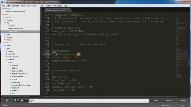Expand the classes folder
The height and width of the screenshot is (107, 191).
5,20
